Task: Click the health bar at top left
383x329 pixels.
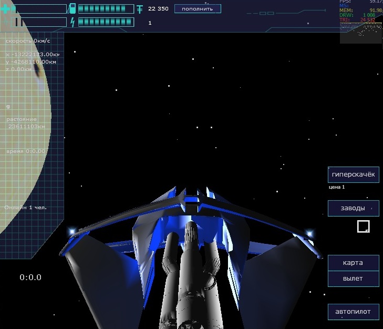Action: [38, 9]
